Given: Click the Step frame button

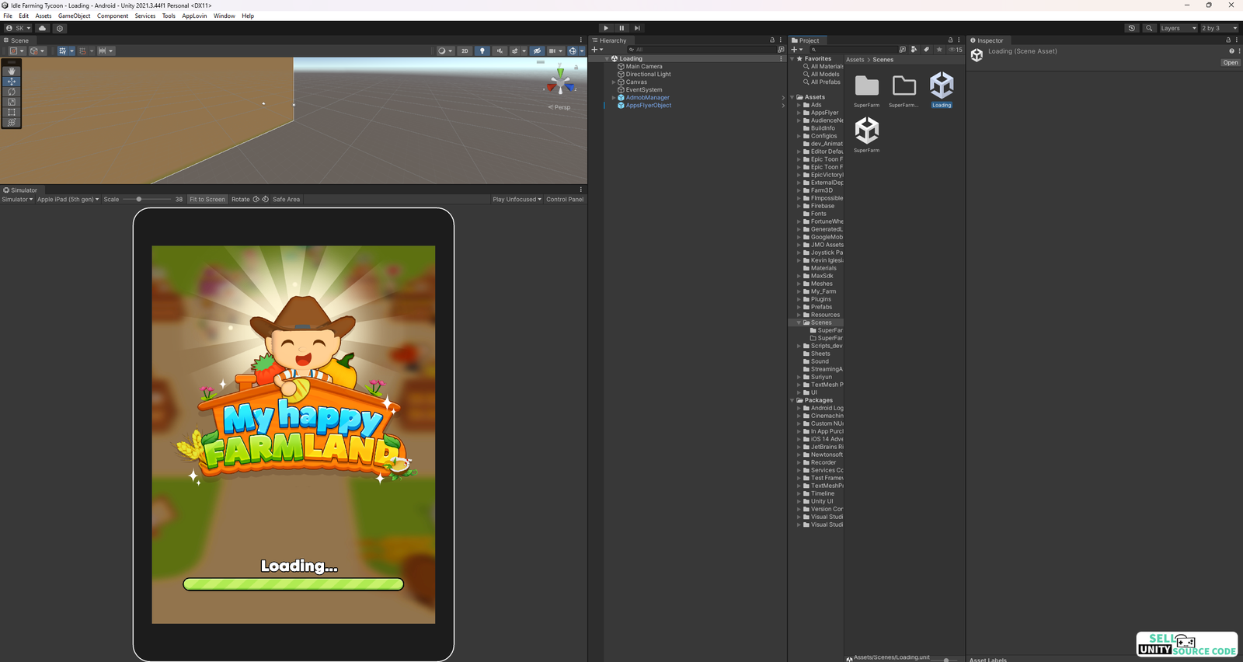Looking at the screenshot, I should 637,28.
